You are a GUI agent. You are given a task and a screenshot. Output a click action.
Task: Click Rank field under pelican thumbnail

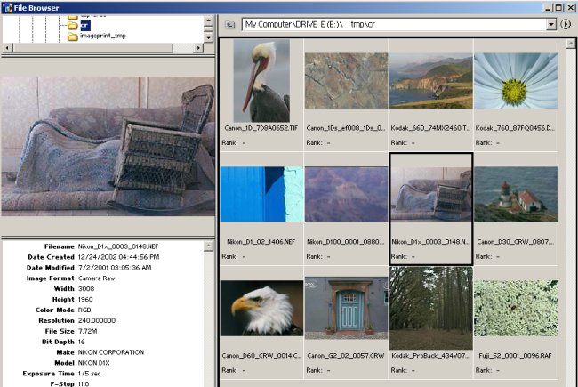tap(234, 142)
